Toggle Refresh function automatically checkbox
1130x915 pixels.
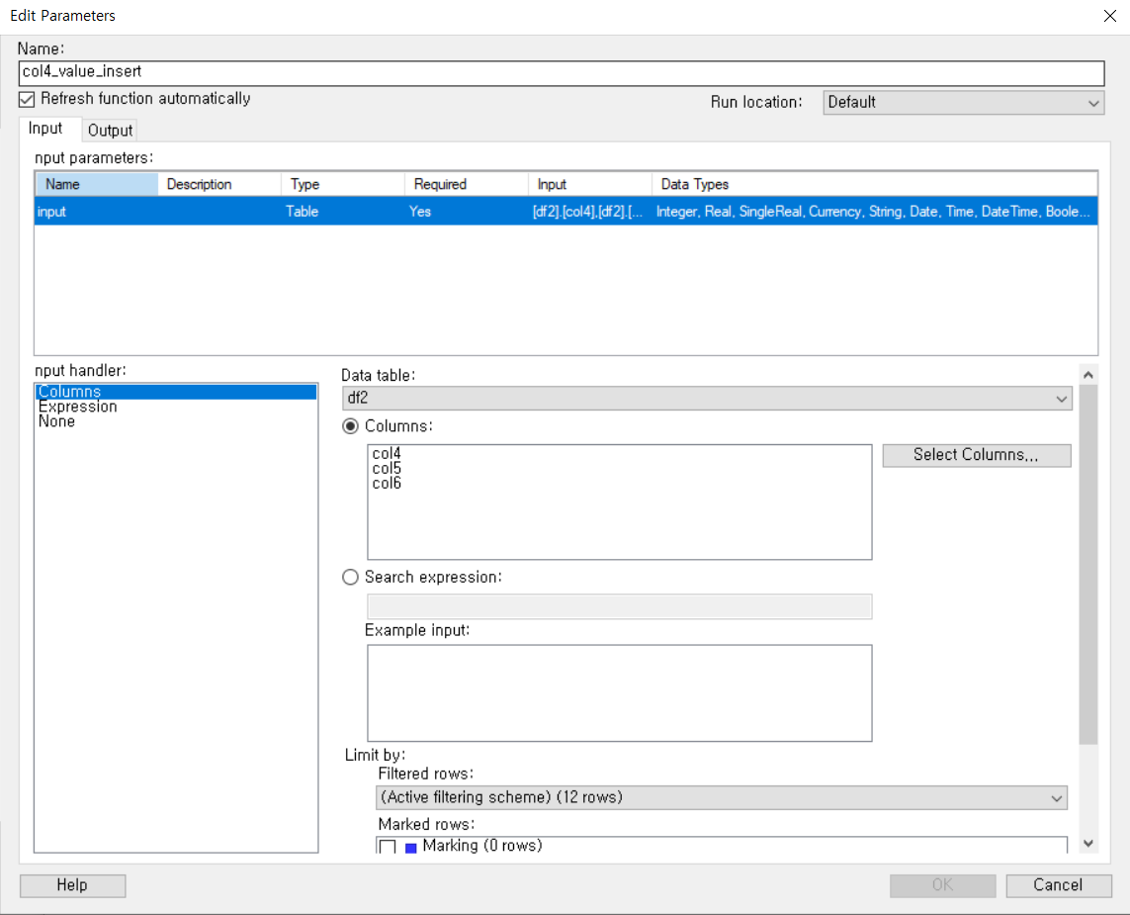point(27,99)
